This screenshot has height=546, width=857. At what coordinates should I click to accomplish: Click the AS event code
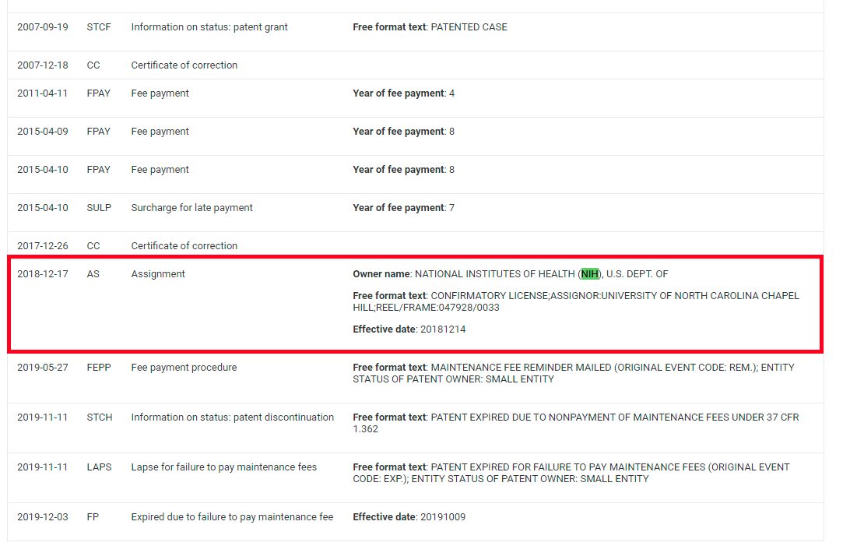click(93, 274)
